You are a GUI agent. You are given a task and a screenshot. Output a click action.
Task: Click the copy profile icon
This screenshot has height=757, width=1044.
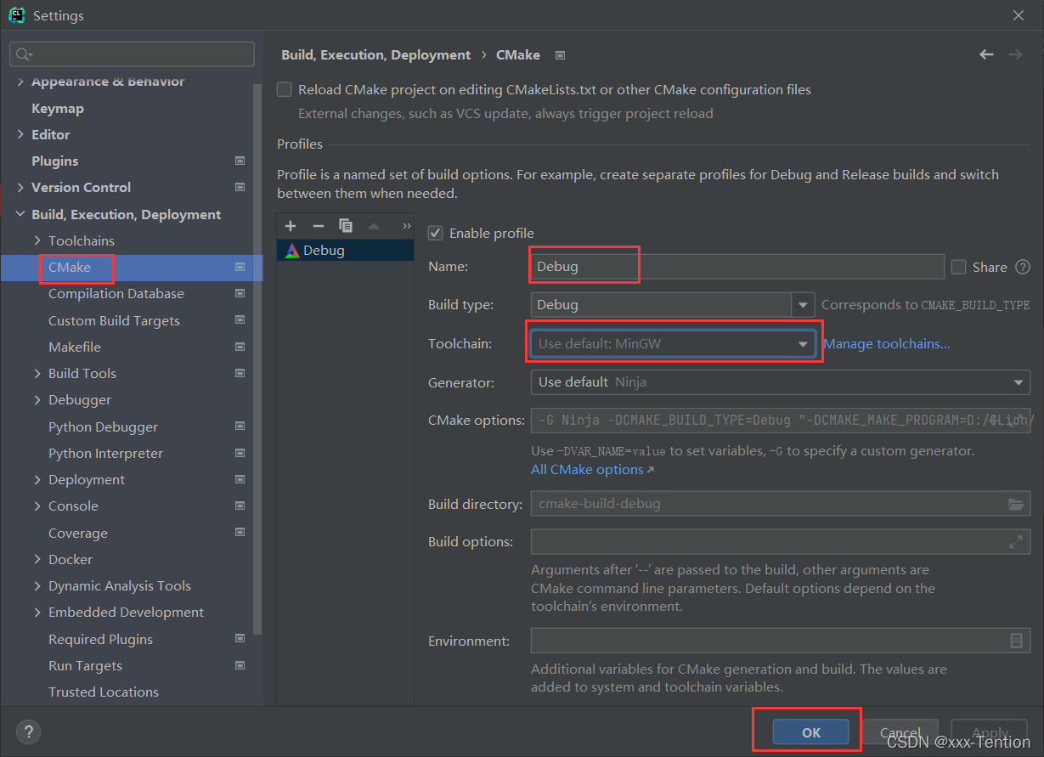(x=346, y=226)
